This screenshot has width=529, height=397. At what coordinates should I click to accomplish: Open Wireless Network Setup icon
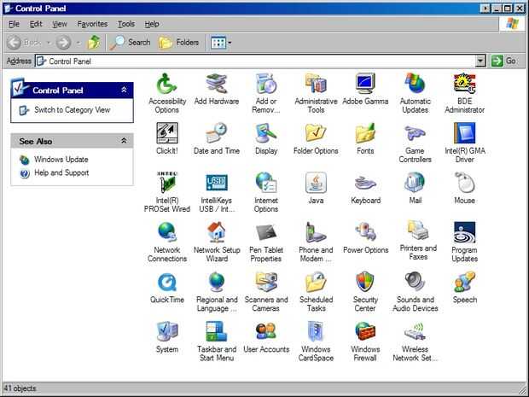tap(415, 332)
